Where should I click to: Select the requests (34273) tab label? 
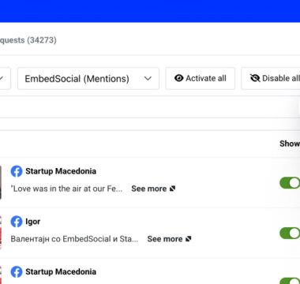coord(28,40)
